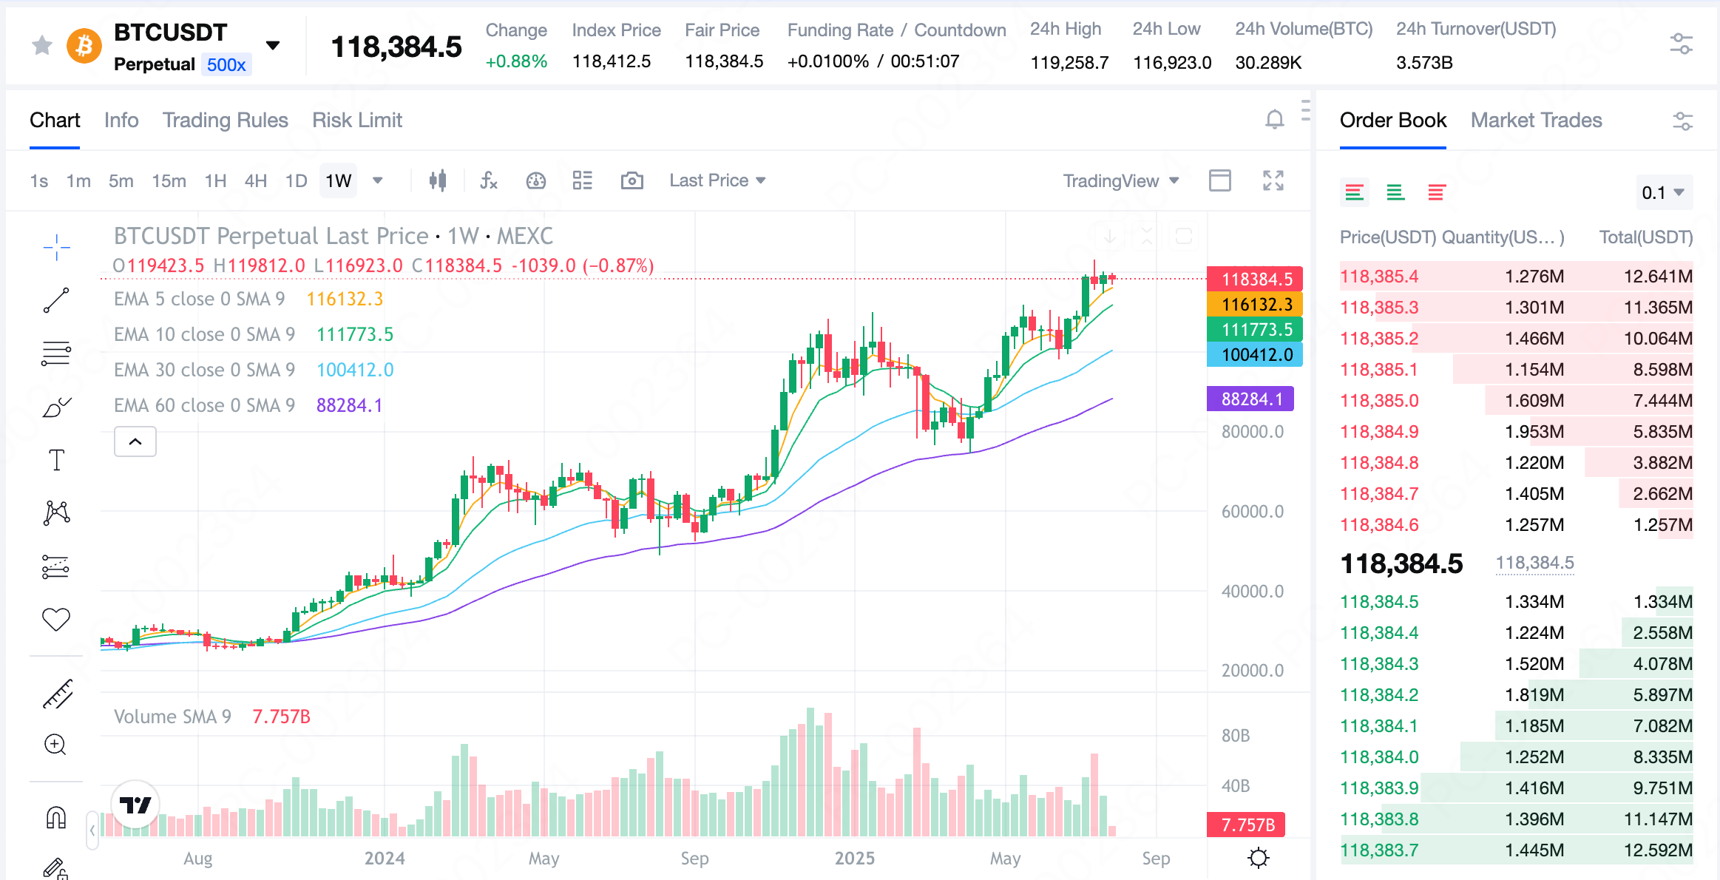This screenshot has height=880, width=1720.
Task: Toggle the lock drawings pencil icon
Action: pos(55,868)
